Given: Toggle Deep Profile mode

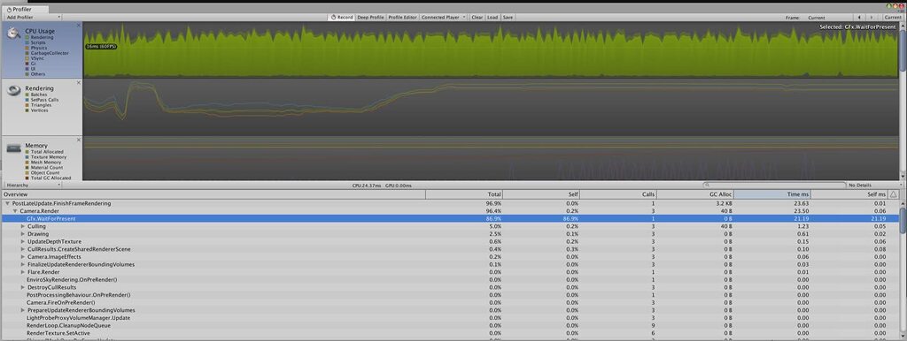Looking at the screenshot, I should click(370, 18).
